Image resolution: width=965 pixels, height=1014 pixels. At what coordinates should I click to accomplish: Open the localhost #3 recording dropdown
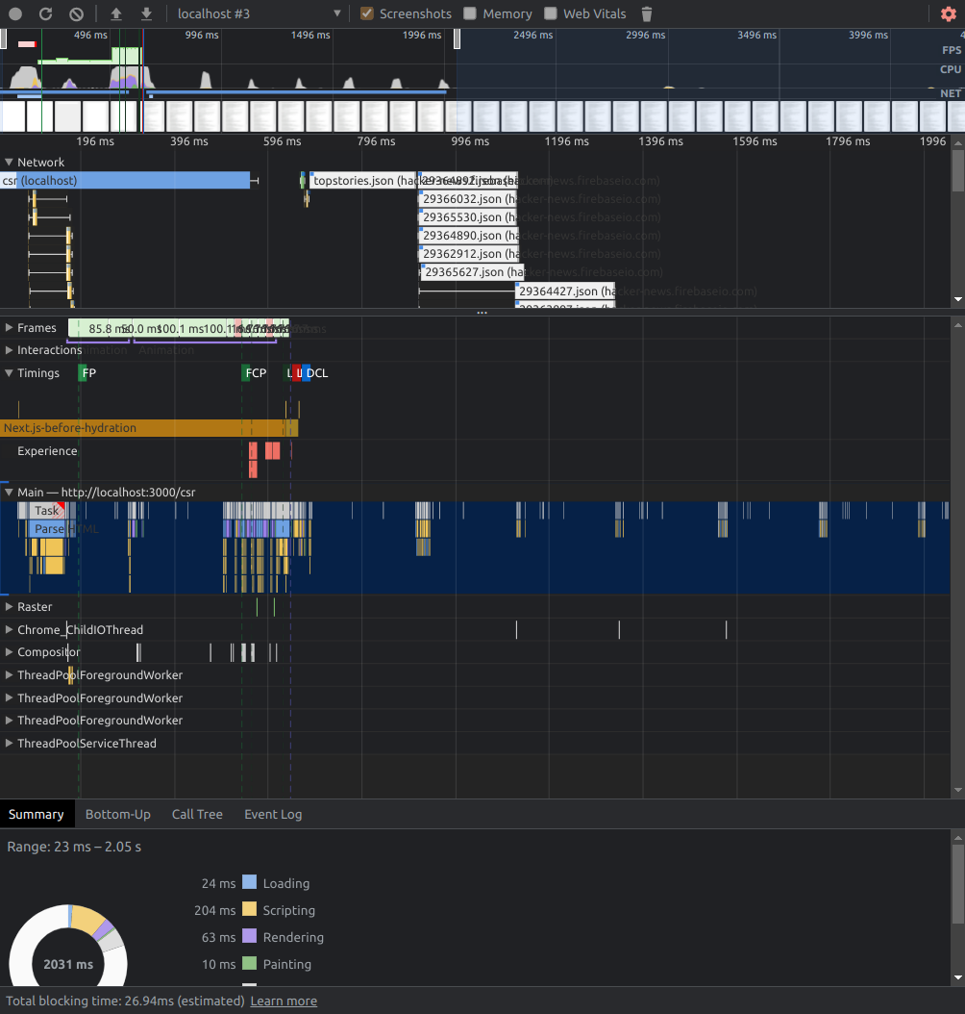pos(259,13)
